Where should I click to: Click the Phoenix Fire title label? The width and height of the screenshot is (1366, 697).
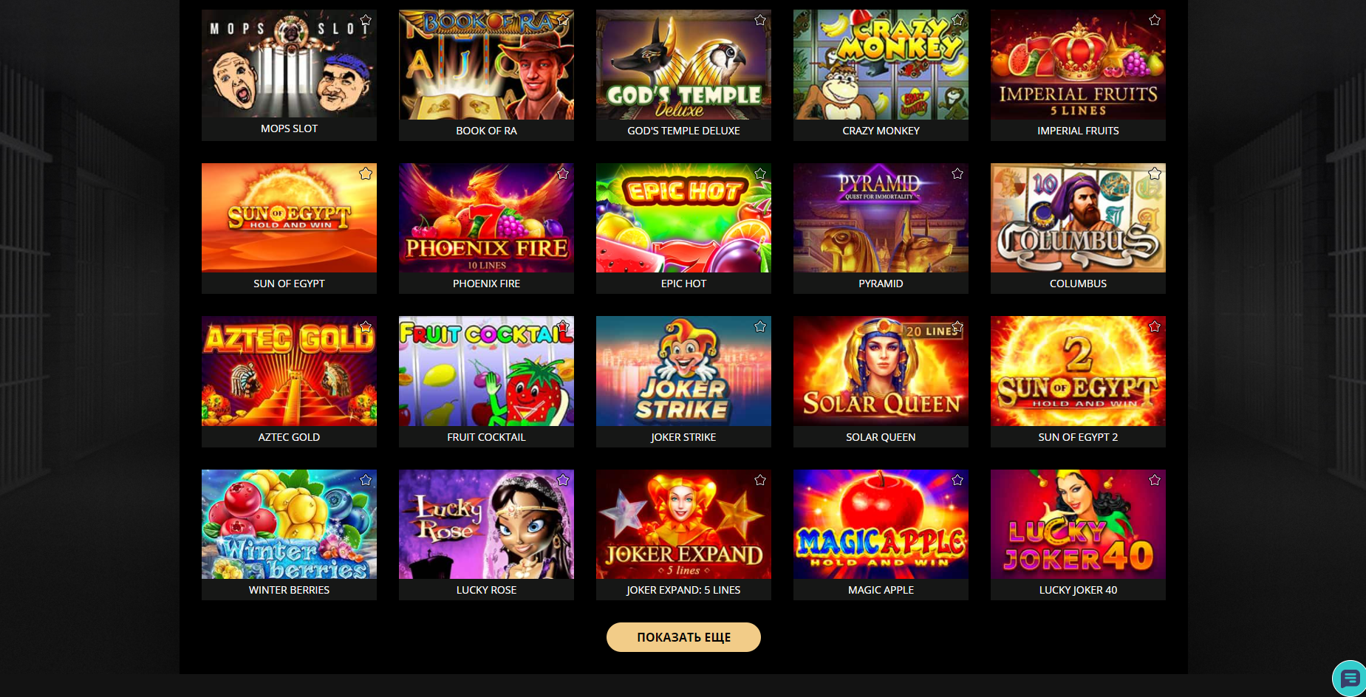(486, 284)
